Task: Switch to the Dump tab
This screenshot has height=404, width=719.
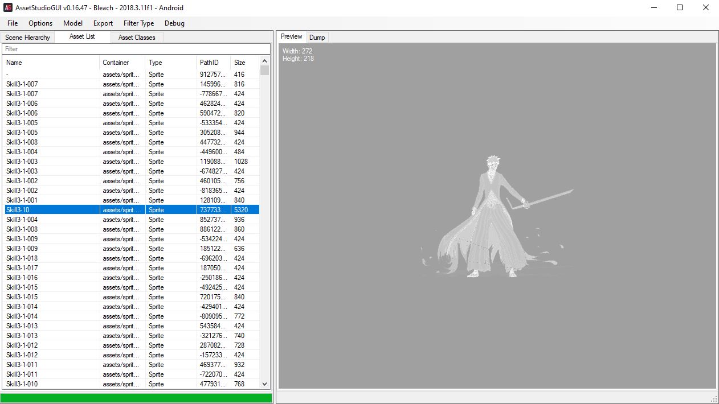Action: [317, 38]
